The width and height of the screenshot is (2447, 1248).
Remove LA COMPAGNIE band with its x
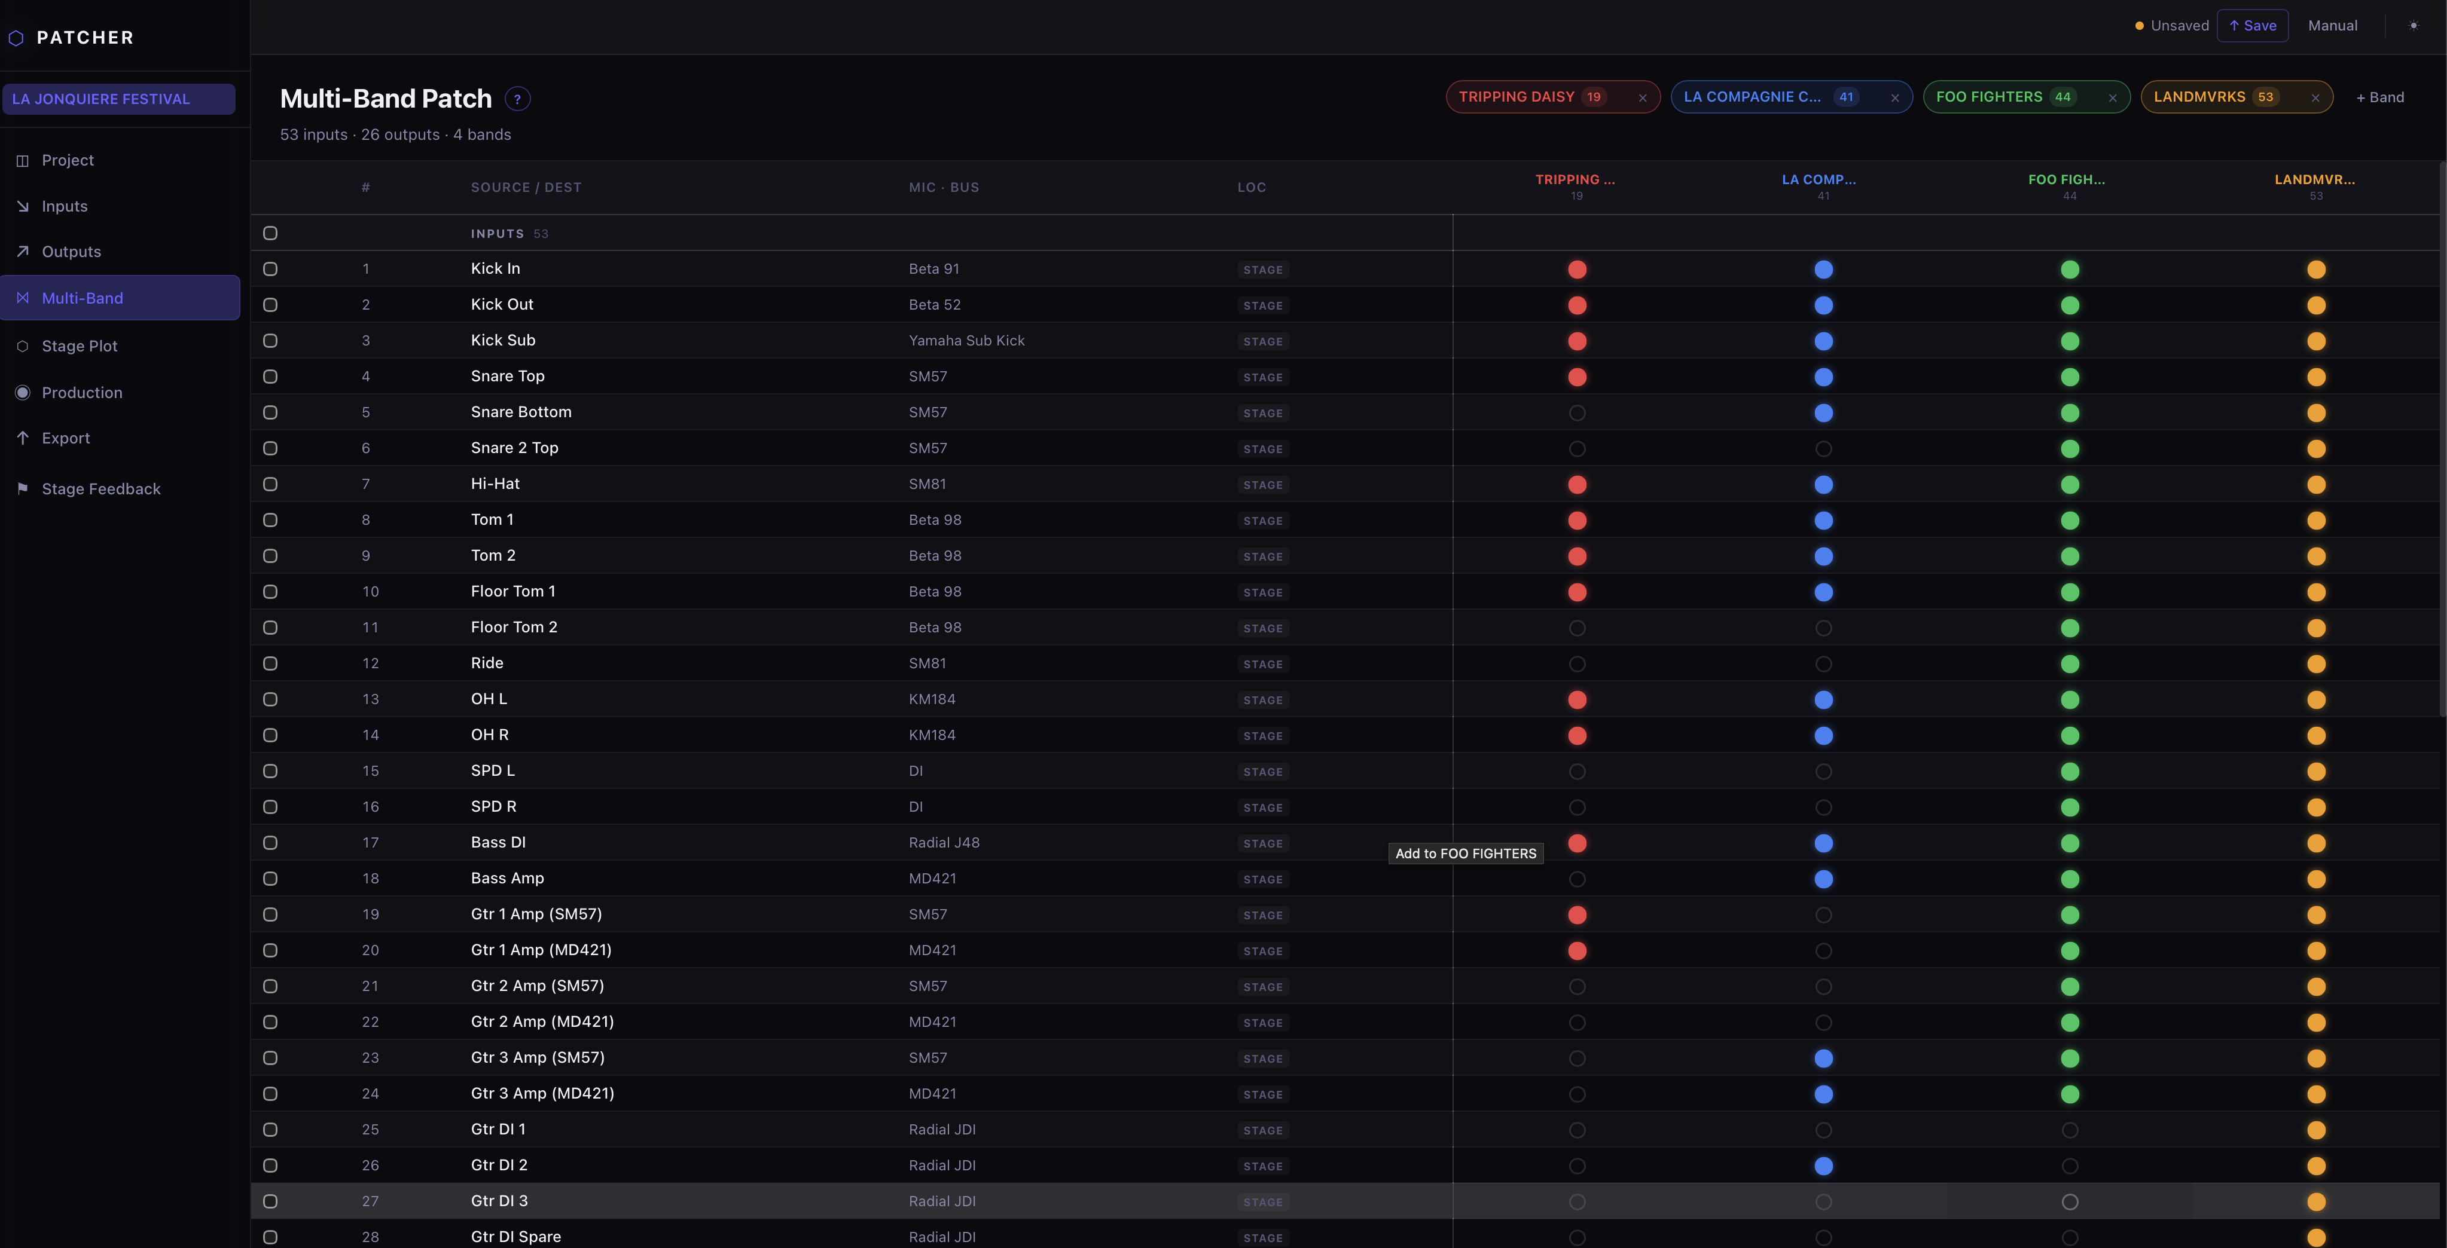1895,98
